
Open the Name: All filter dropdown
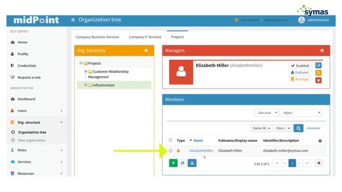click(261, 128)
